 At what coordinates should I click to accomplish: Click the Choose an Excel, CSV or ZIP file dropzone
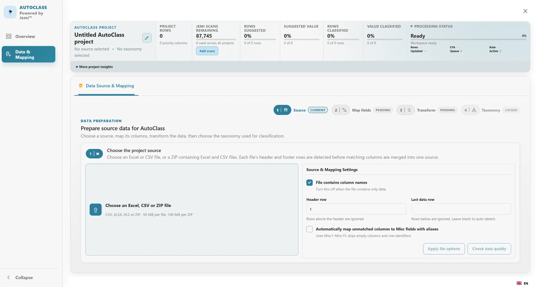pyautogui.click(x=192, y=209)
